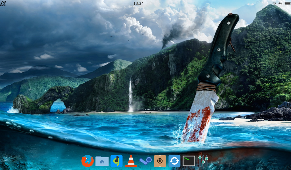Open the battery status indicator
The width and height of the screenshot is (291, 170).
pyautogui.click(x=288, y=3)
